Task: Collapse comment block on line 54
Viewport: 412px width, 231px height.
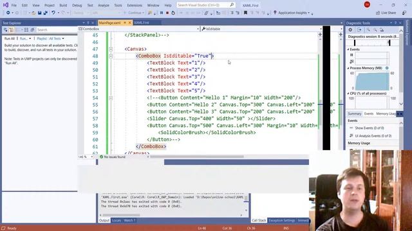Action: [x=111, y=98]
